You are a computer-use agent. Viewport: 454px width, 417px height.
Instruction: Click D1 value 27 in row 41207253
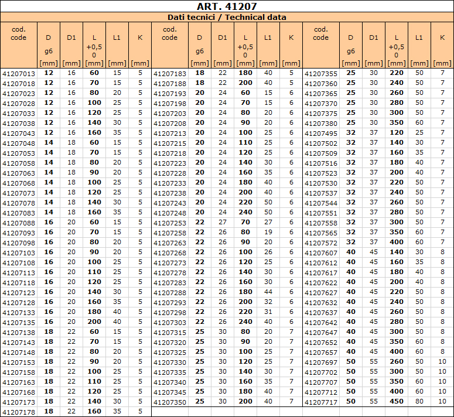[223, 222]
